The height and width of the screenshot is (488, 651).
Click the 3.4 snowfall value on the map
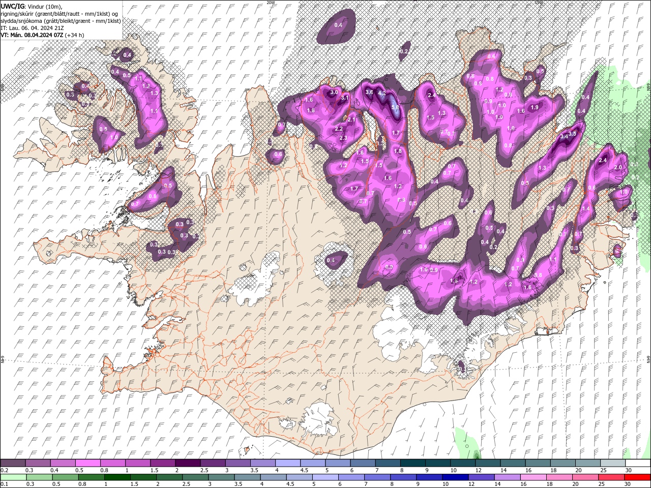tap(564, 136)
